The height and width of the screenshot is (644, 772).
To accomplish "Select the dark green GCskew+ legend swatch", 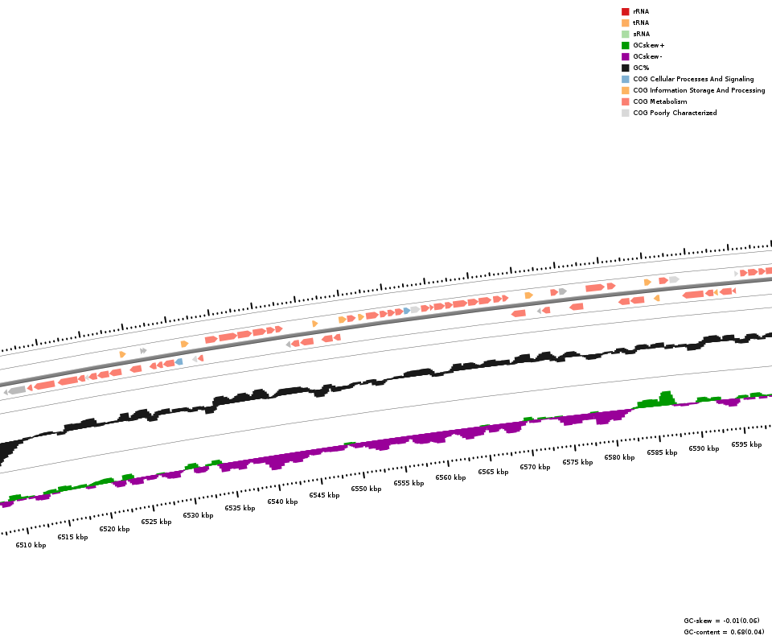I will pos(625,46).
